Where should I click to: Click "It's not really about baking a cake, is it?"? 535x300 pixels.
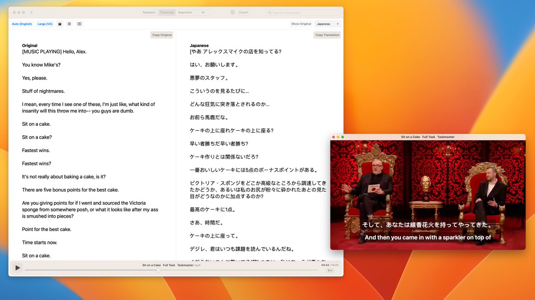pyautogui.click(x=64, y=177)
